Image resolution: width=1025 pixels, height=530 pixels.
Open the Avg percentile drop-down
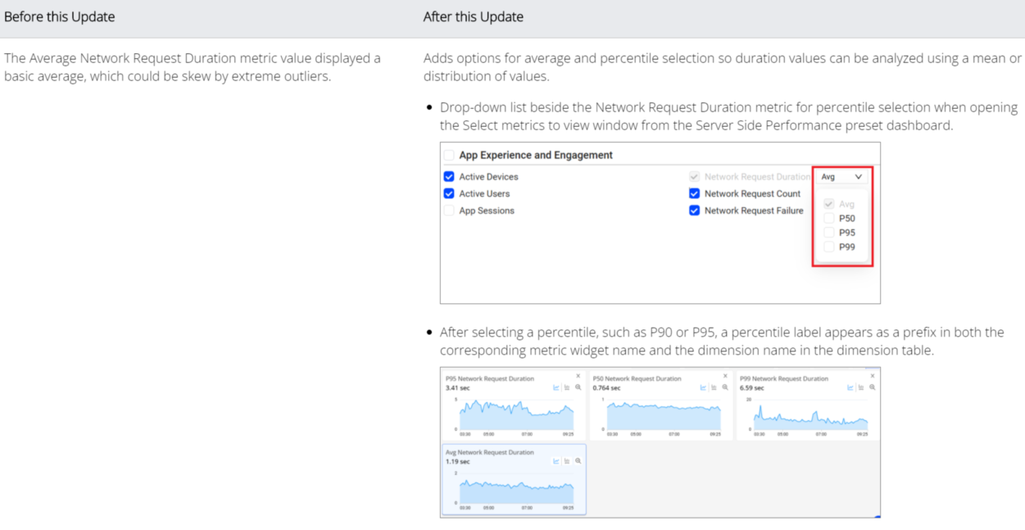(841, 177)
